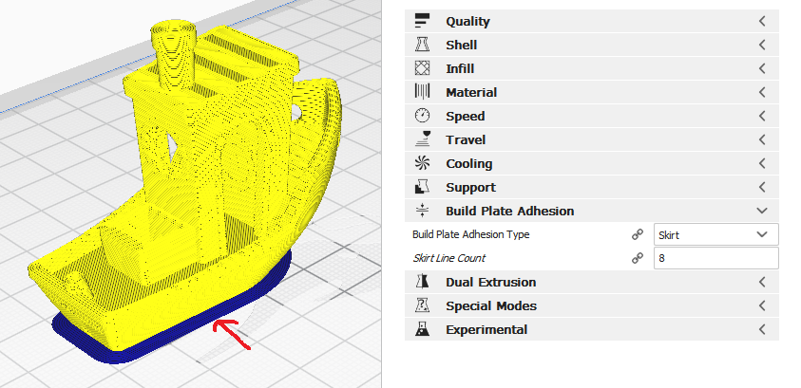Click the Build Plate Adhesion icon
Image resolution: width=801 pixels, height=388 pixels.
pyautogui.click(x=422, y=211)
